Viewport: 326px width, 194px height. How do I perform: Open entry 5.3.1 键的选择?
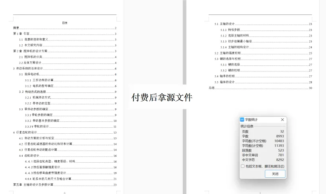click(x=266, y=65)
